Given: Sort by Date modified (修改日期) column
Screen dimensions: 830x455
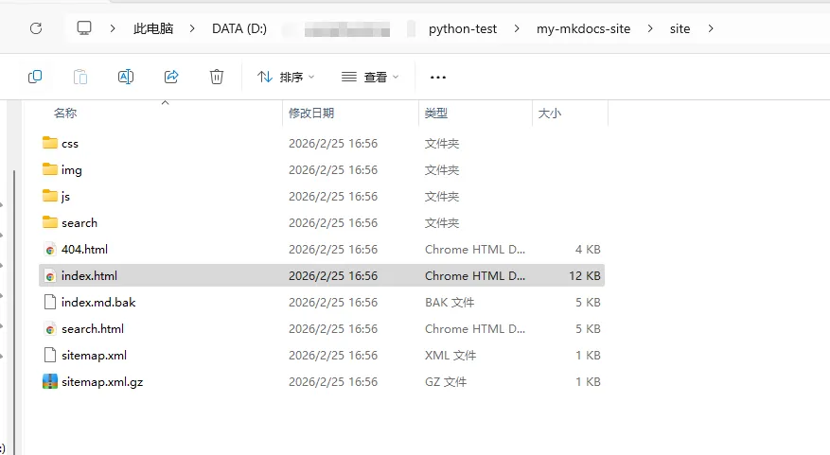Looking at the screenshot, I should [311, 113].
